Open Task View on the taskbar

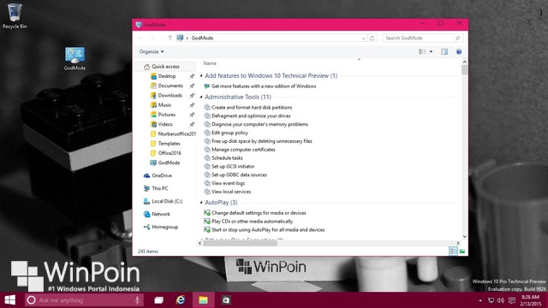pyautogui.click(x=159, y=300)
